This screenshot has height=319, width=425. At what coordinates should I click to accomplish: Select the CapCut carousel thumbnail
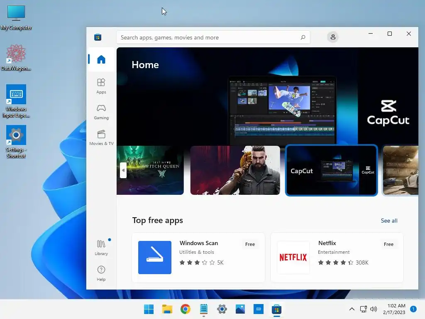331,170
